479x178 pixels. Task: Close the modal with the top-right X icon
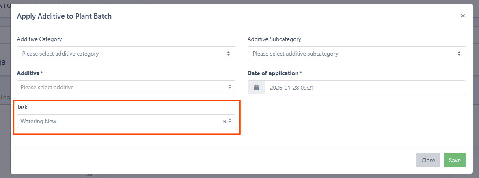click(463, 16)
